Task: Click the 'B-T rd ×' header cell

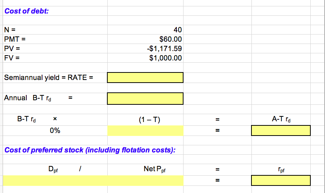Action: tap(55, 119)
